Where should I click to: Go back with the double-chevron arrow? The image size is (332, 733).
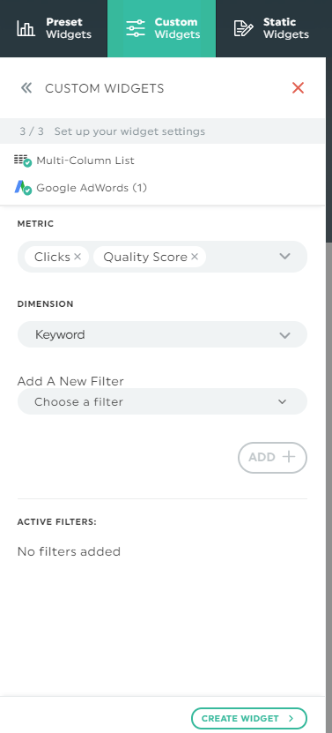pos(26,88)
